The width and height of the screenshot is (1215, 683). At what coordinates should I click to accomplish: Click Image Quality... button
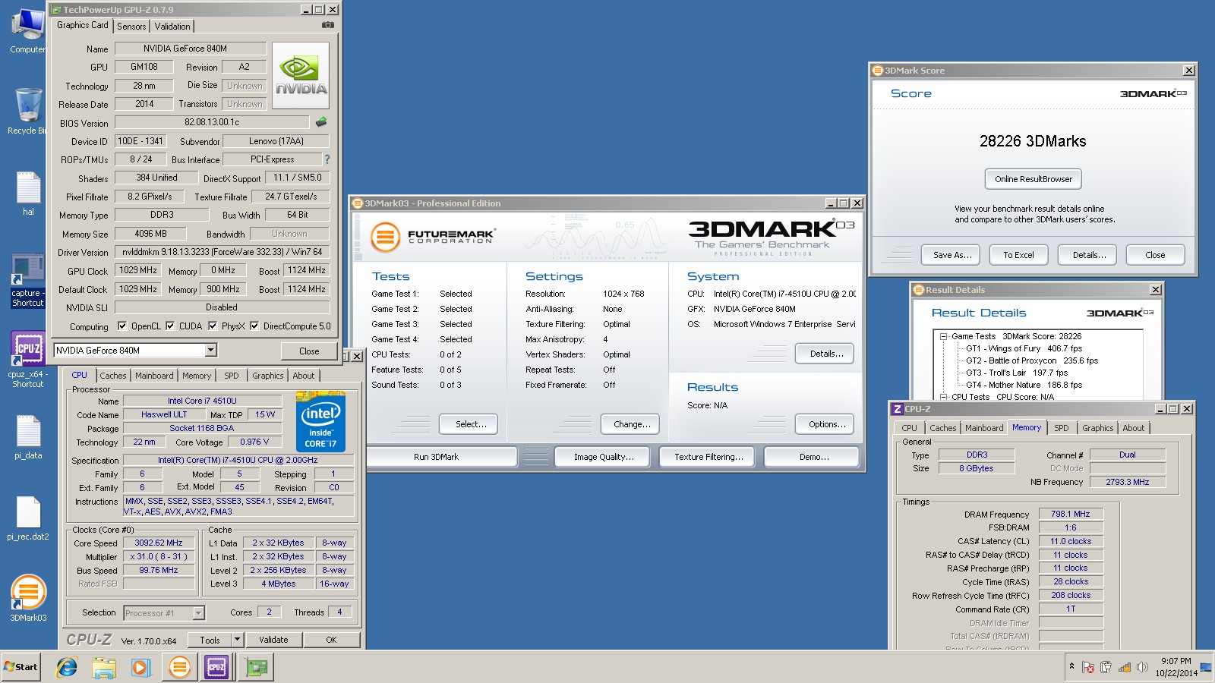point(604,457)
